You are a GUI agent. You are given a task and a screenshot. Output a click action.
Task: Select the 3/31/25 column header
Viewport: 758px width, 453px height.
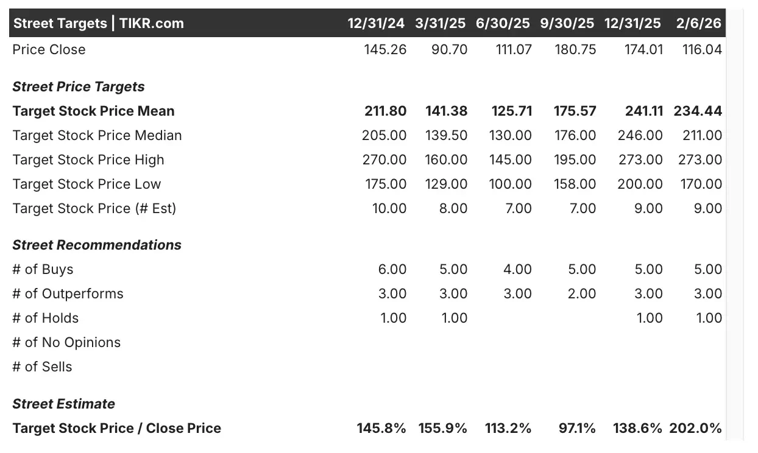[x=441, y=24]
